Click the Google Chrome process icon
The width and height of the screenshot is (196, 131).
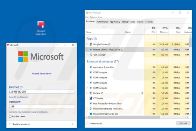tap(91, 44)
